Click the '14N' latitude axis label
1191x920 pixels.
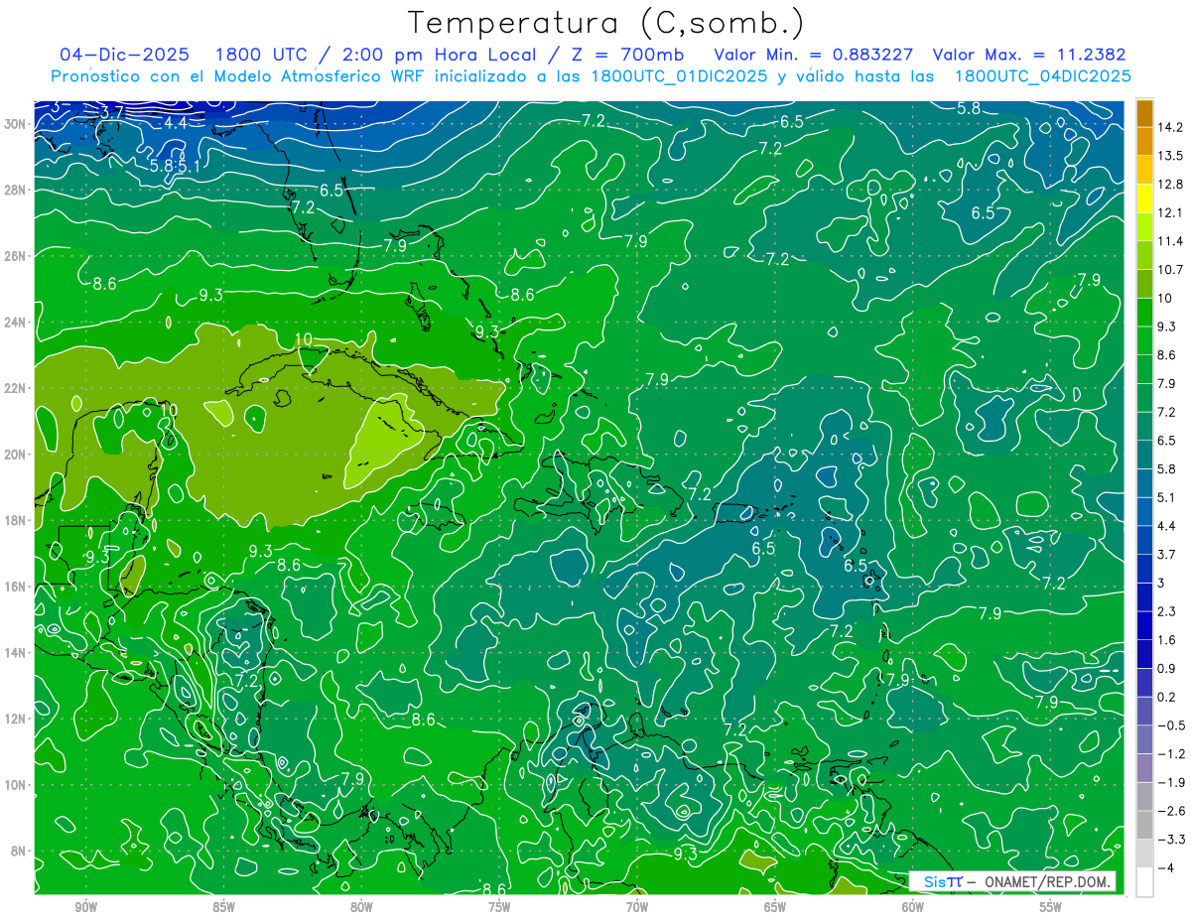16,653
